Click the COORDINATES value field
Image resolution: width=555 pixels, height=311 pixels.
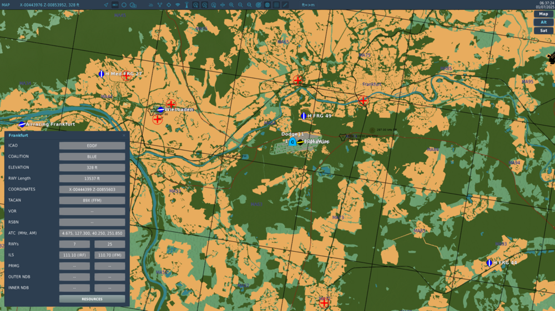[92, 189]
